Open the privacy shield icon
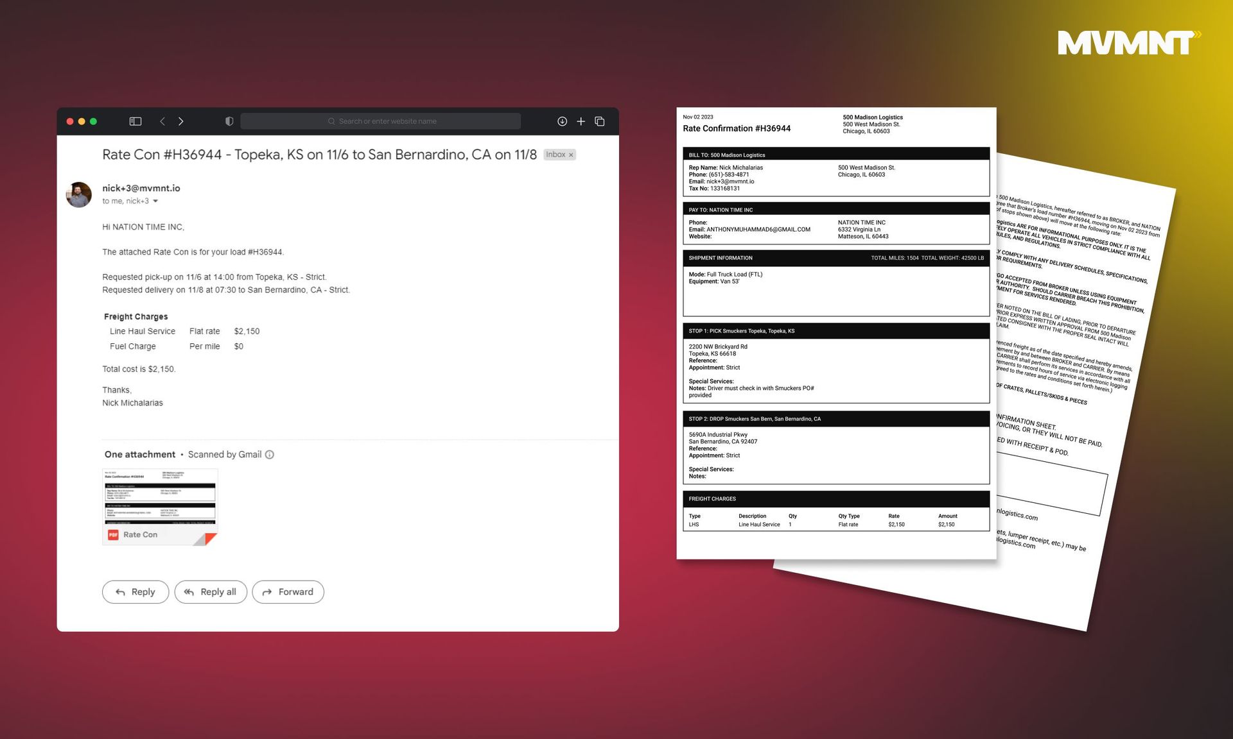The height and width of the screenshot is (739, 1233). point(229,121)
